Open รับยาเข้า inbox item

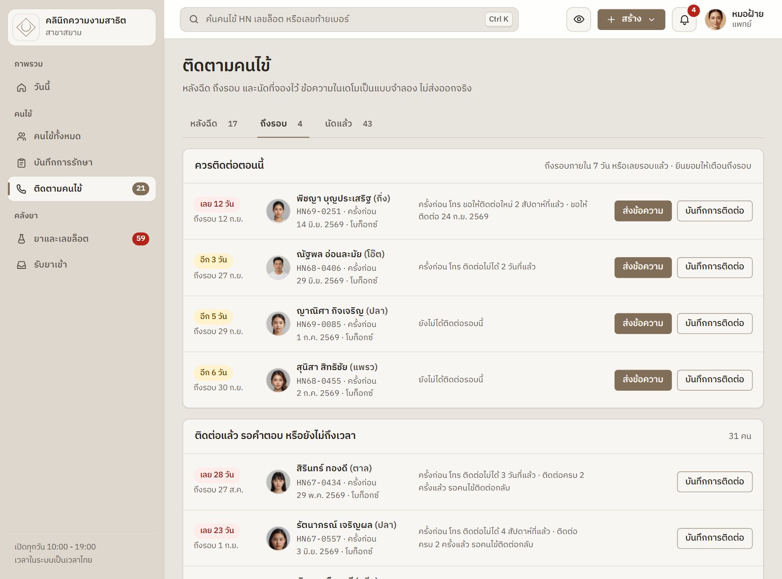click(x=82, y=265)
